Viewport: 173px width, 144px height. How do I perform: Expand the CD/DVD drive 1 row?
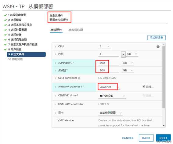click(56, 96)
